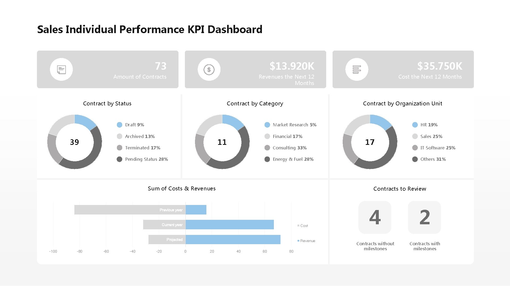Click the blue Projected revenue bar
The height and width of the screenshot is (286, 510).
(233, 239)
